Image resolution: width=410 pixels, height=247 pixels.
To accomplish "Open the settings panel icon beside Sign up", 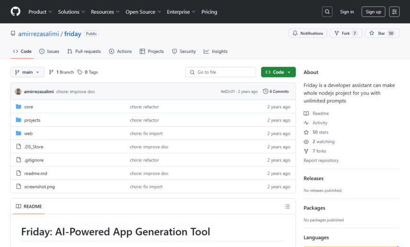I will tap(394, 12).
